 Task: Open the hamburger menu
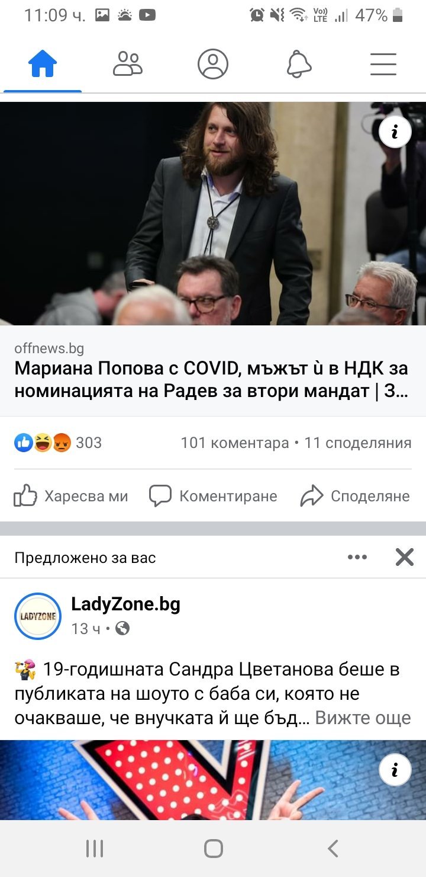coord(383,64)
